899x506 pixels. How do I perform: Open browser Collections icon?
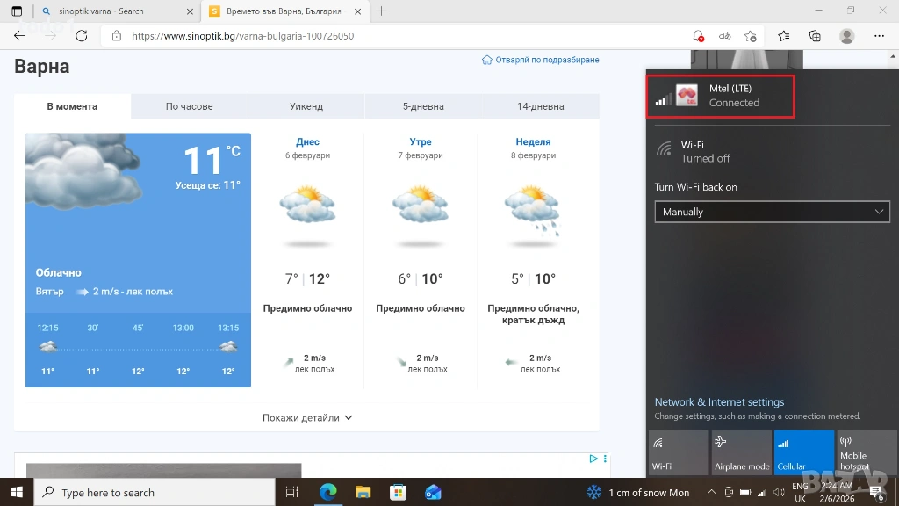click(x=815, y=36)
